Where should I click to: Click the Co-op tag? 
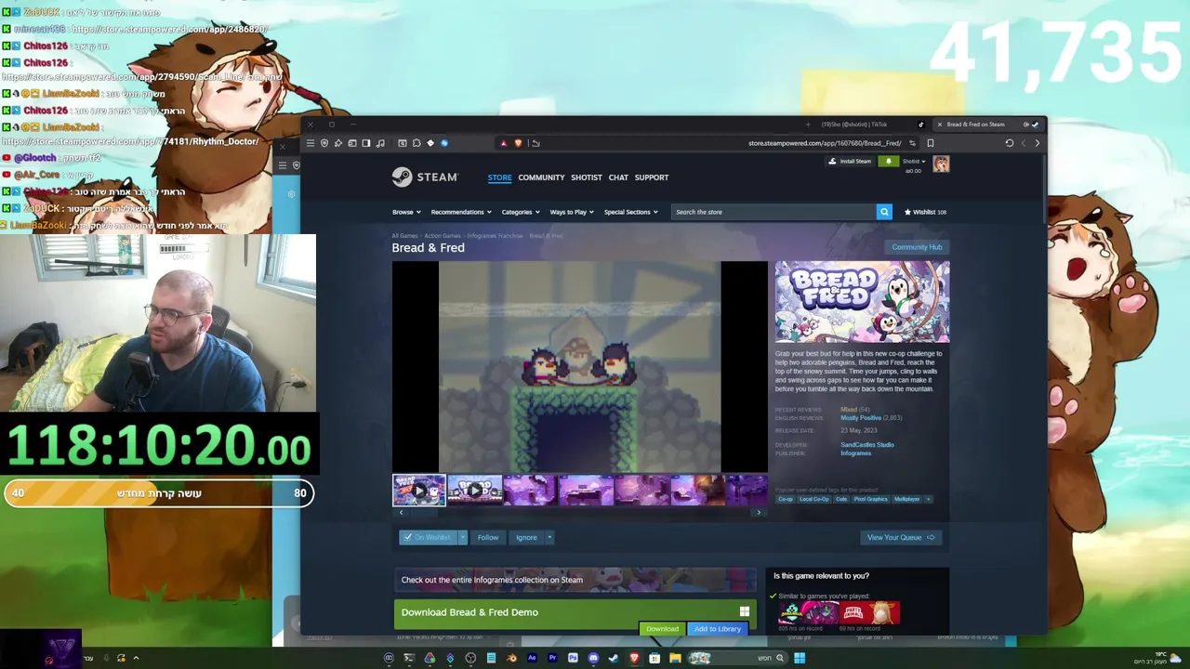coord(786,499)
